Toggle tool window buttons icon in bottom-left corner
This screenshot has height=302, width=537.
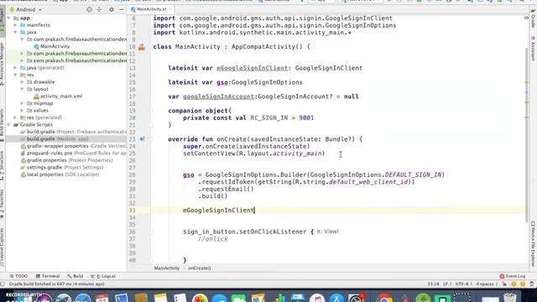3,284
